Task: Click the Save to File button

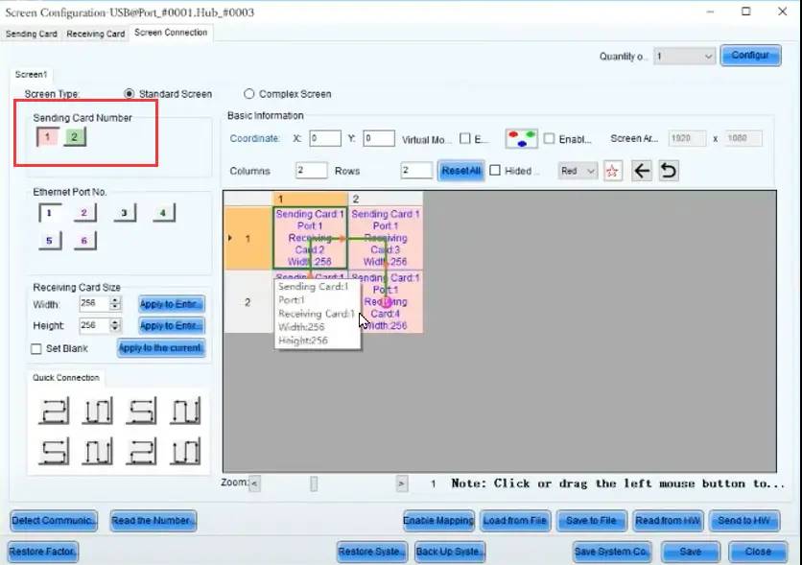Action: [591, 521]
